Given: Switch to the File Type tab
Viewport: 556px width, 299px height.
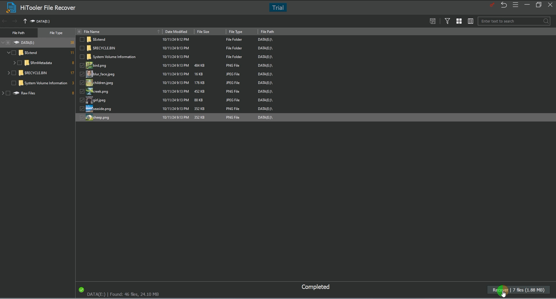Looking at the screenshot, I should 56,33.
